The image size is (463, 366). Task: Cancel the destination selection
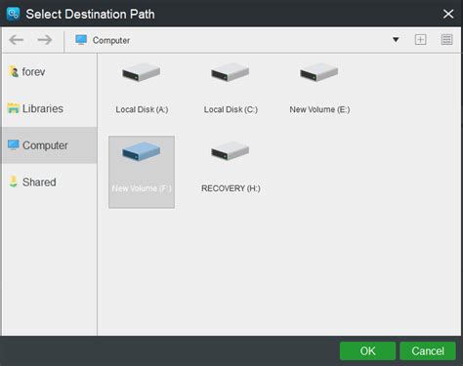coord(428,351)
